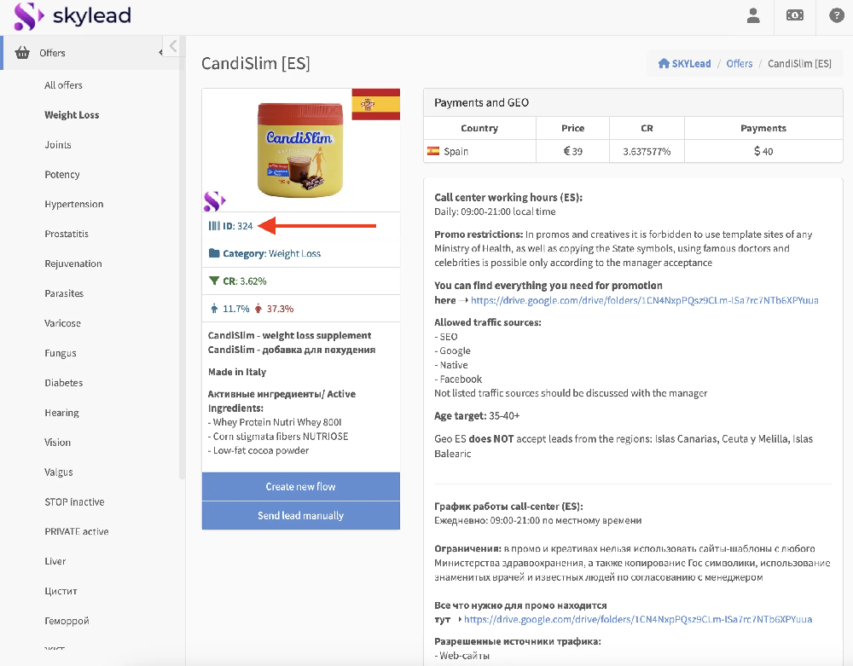Screen dimensions: 853x666
Task: Open the balance money icon
Action: pyautogui.click(x=795, y=15)
